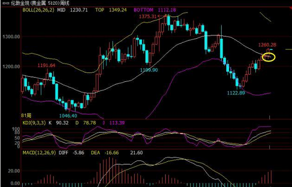
Task: Click the cyan dash beside 1260.28
Action: pyautogui.click(x=271, y=50)
